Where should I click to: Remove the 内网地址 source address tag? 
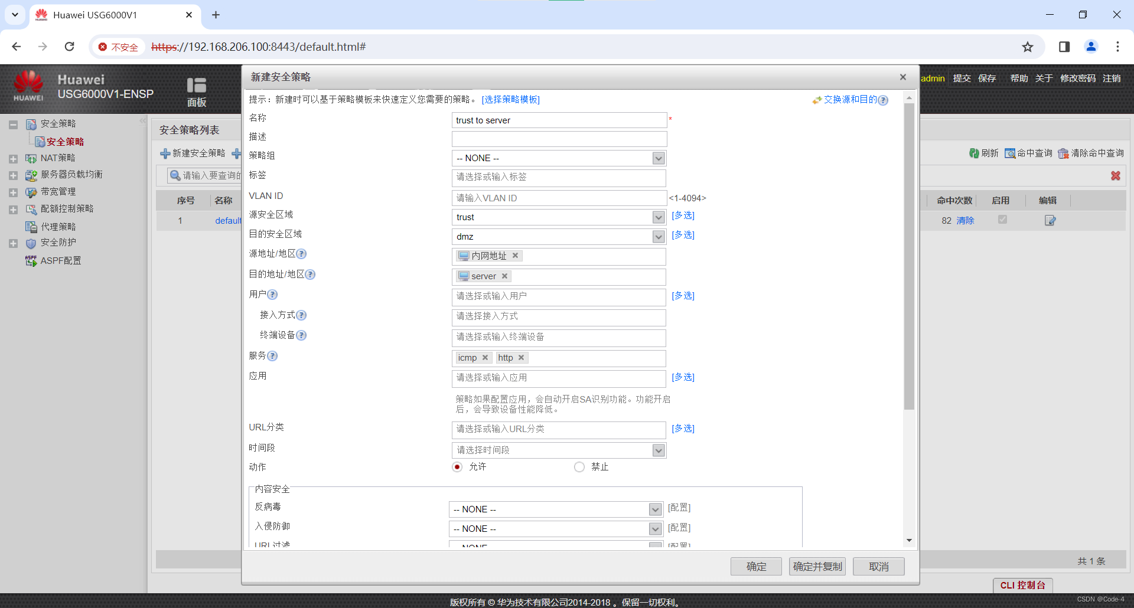pos(515,256)
